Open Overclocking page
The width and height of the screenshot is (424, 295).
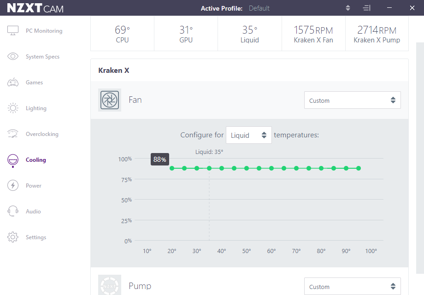(x=42, y=134)
